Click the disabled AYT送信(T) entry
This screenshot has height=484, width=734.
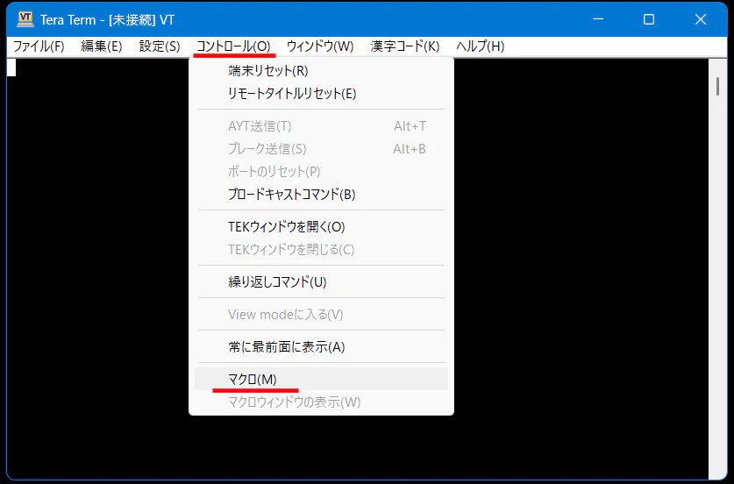321,126
